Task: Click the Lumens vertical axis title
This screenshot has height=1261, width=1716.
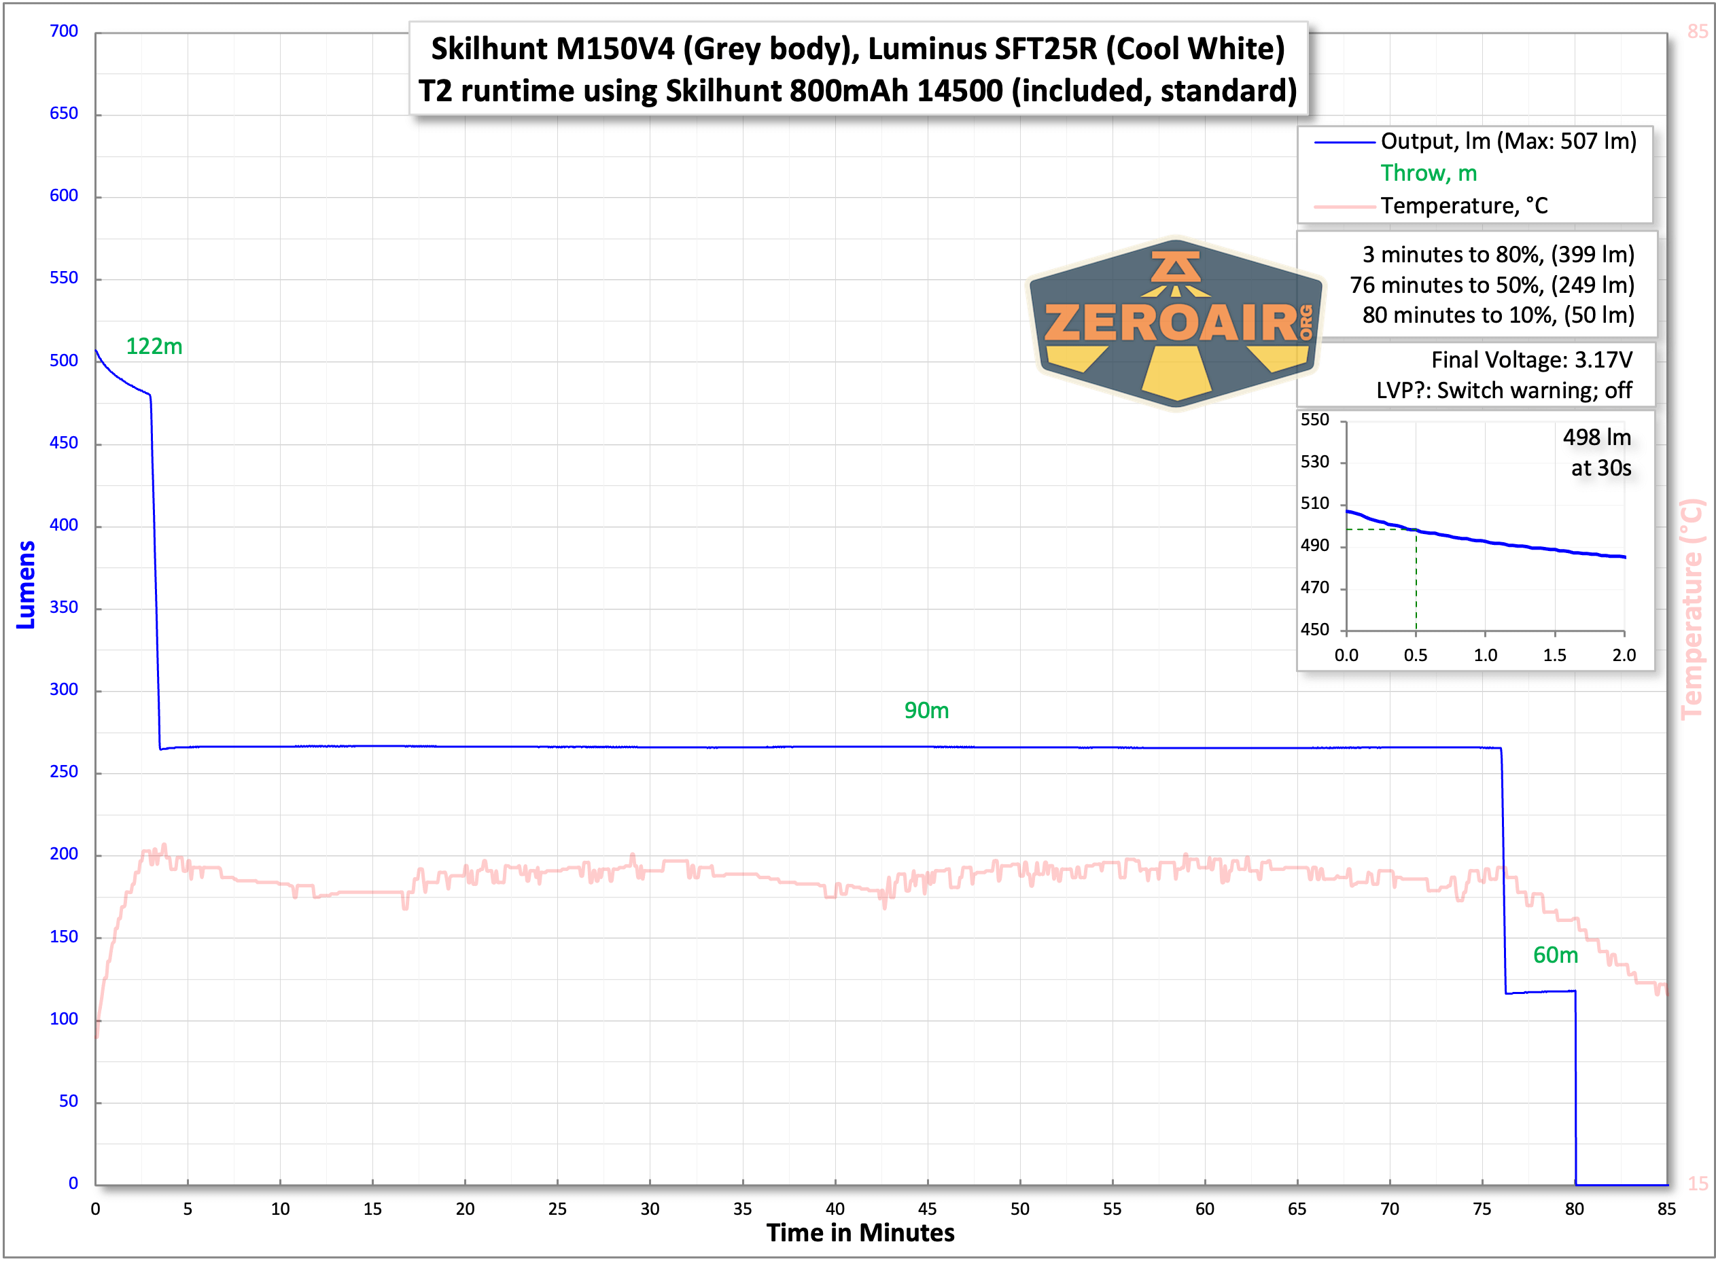Action: (x=26, y=585)
